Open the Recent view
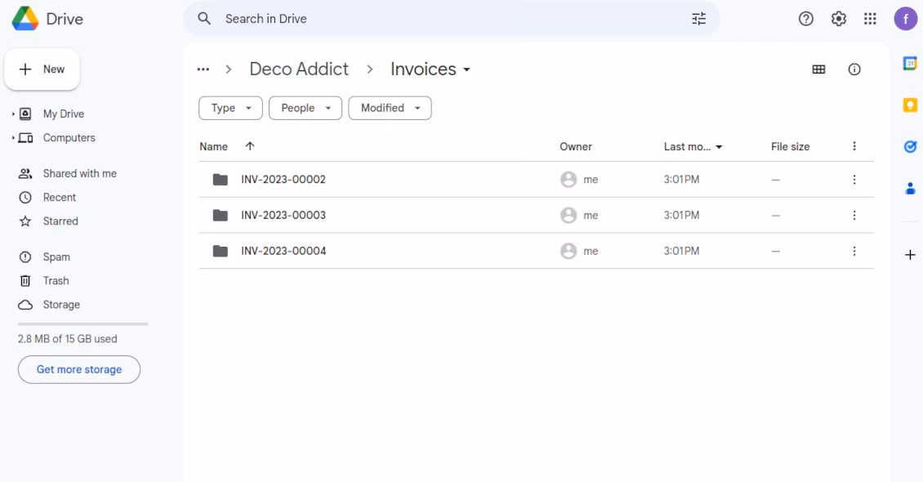The image size is (923, 482). point(60,197)
